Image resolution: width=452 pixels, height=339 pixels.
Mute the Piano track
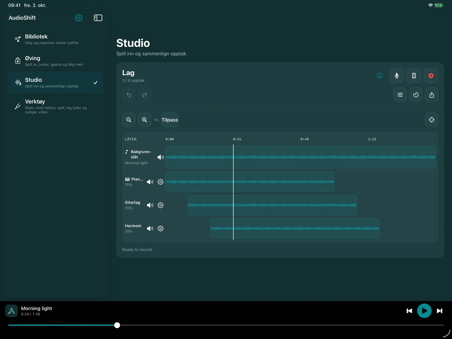point(150,182)
